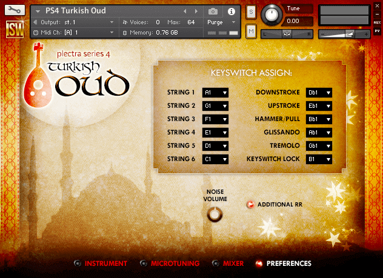This screenshot has width=383, height=278.
Task: Open Downstroke keyswitch dropdown Db1
Action: (319, 93)
